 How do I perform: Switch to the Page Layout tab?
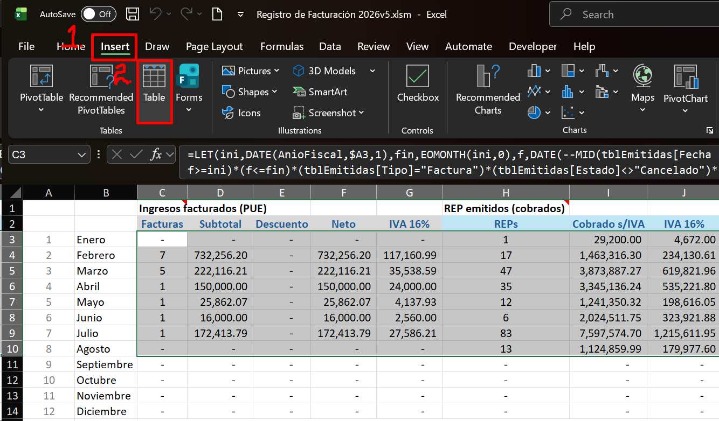click(x=215, y=46)
